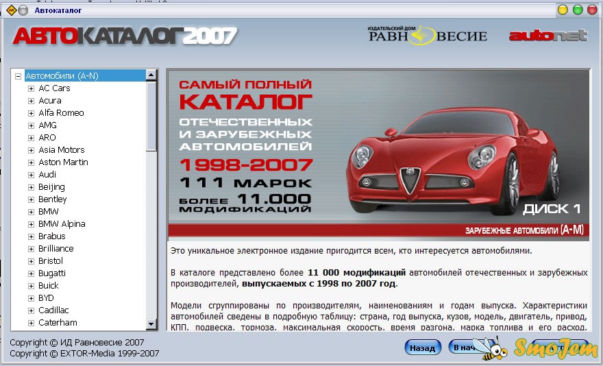This screenshot has width=603, height=366.
Task: Expand the BYD tree node
Action: tap(31, 298)
